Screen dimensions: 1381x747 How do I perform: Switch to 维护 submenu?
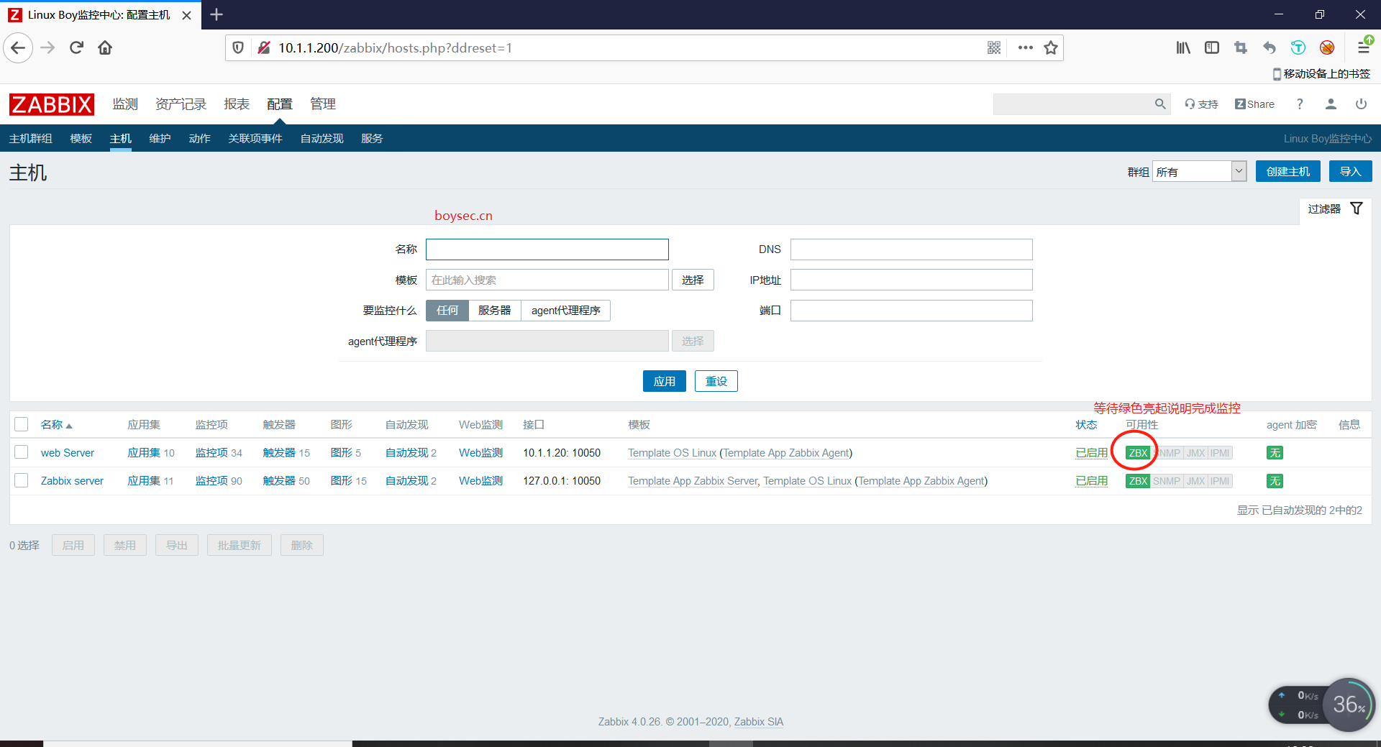coord(160,139)
